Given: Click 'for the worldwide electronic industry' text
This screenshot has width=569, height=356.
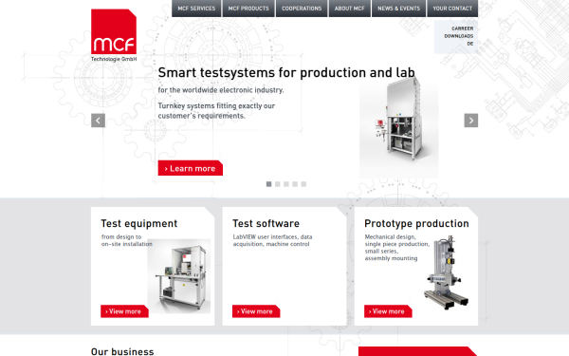Looking at the screenshot, I should (221, 90).
